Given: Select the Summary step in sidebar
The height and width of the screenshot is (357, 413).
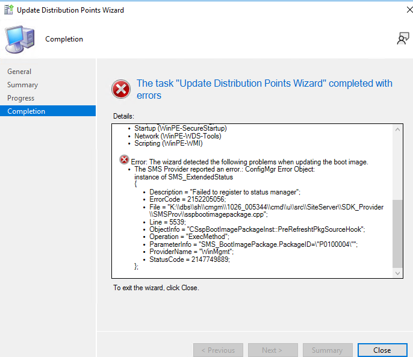Looking at the screenshot, I should (23, 85).
